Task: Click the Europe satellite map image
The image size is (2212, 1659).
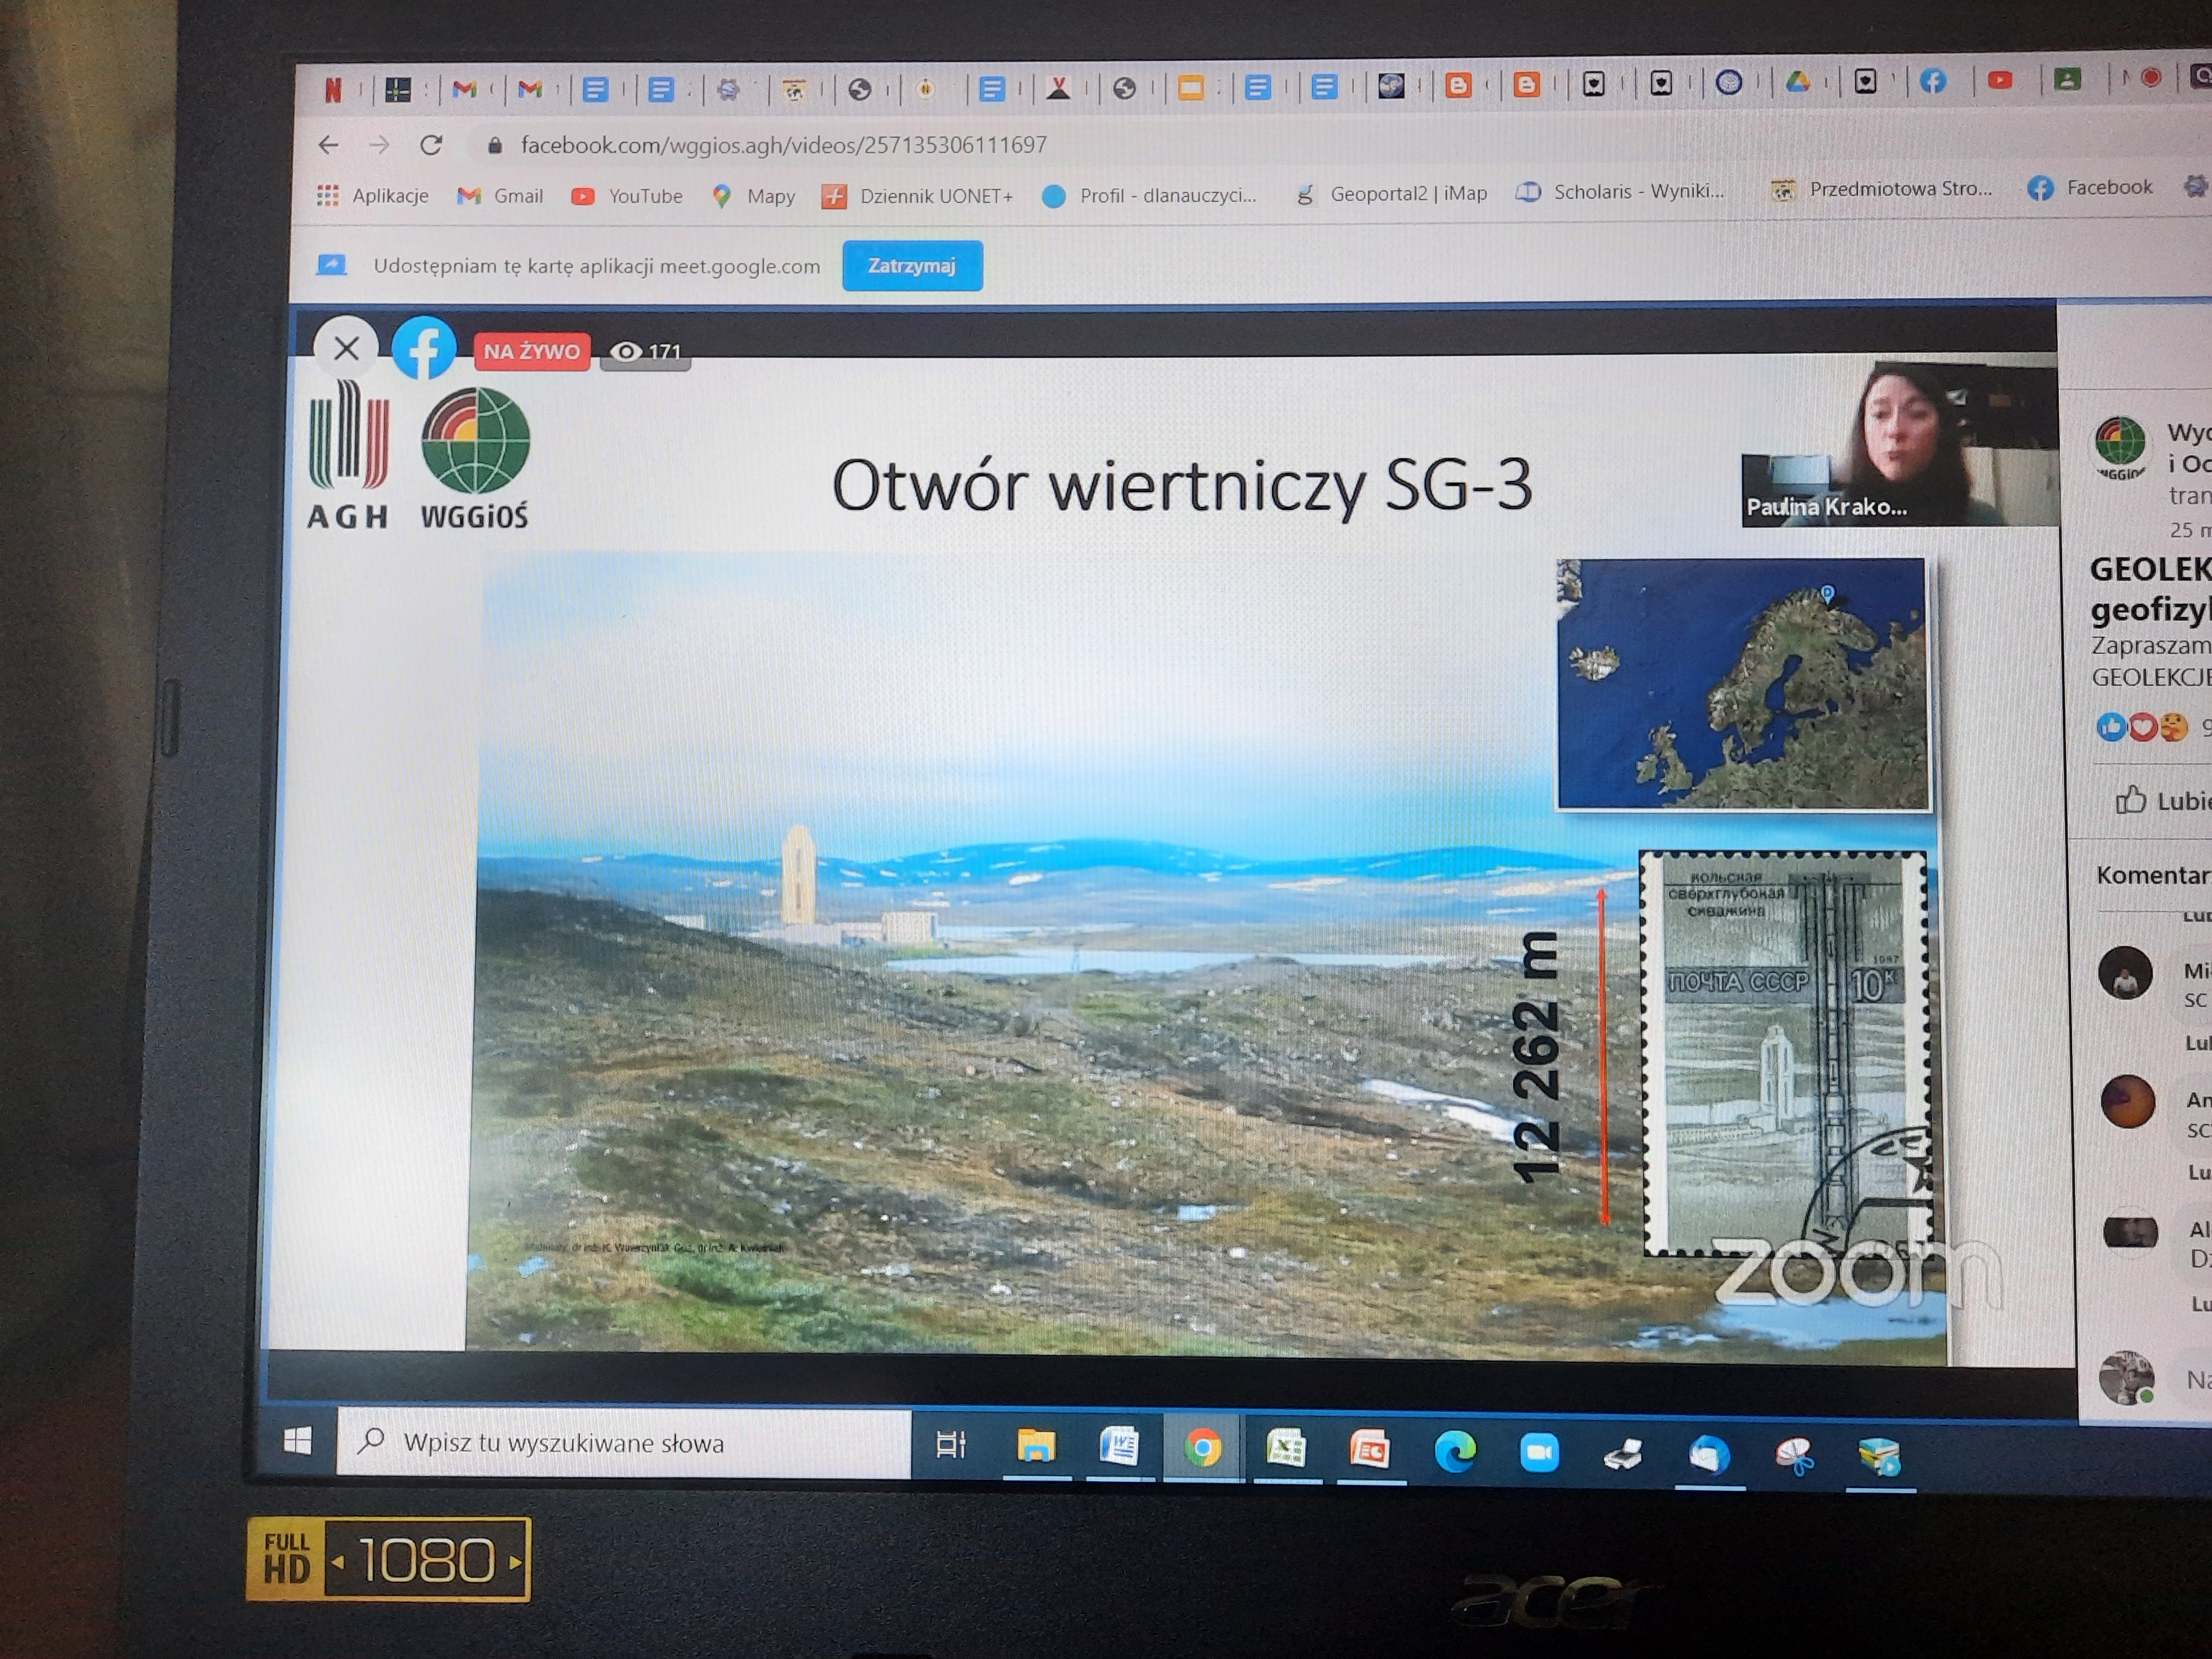Action: click(x=1743, y=684)
